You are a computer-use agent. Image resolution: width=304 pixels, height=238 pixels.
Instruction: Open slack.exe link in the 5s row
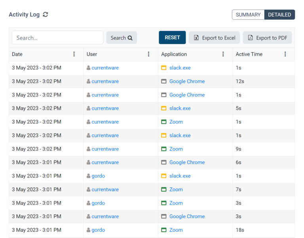tap(180, 108)
